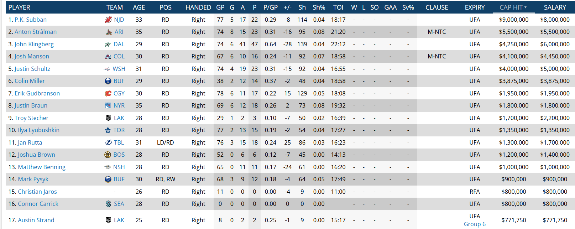Click the Group 6 link
This screenshot has width=575, height=229.
(x=475, y=224)
